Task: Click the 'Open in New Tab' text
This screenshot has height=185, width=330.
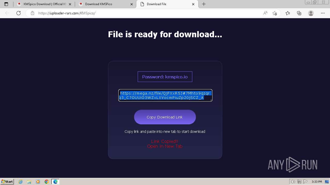Action: (165, 146)
